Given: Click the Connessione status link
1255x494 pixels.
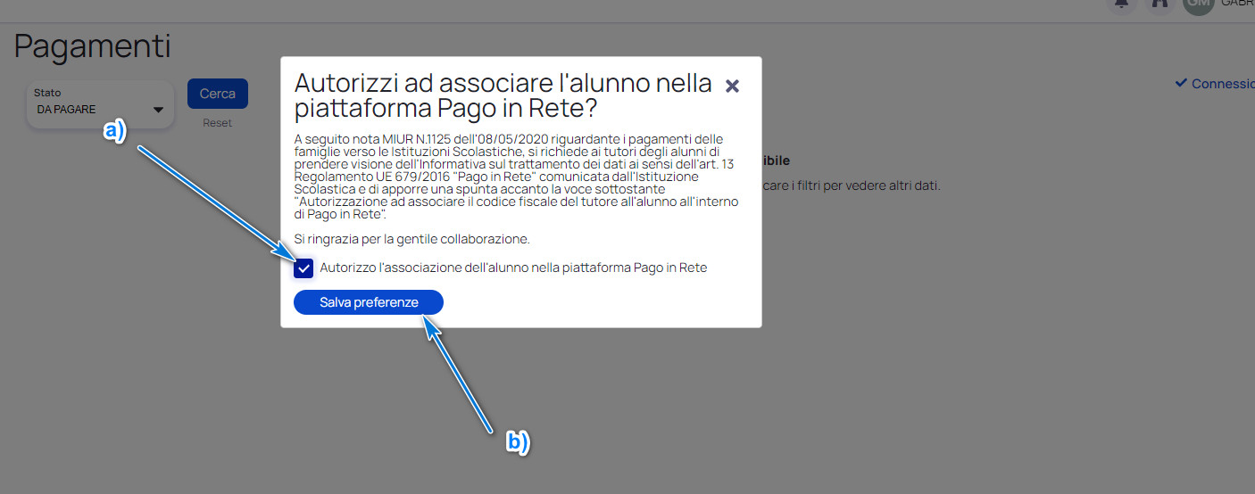Looking at the screenshot, I should (x=1215, y=83).
